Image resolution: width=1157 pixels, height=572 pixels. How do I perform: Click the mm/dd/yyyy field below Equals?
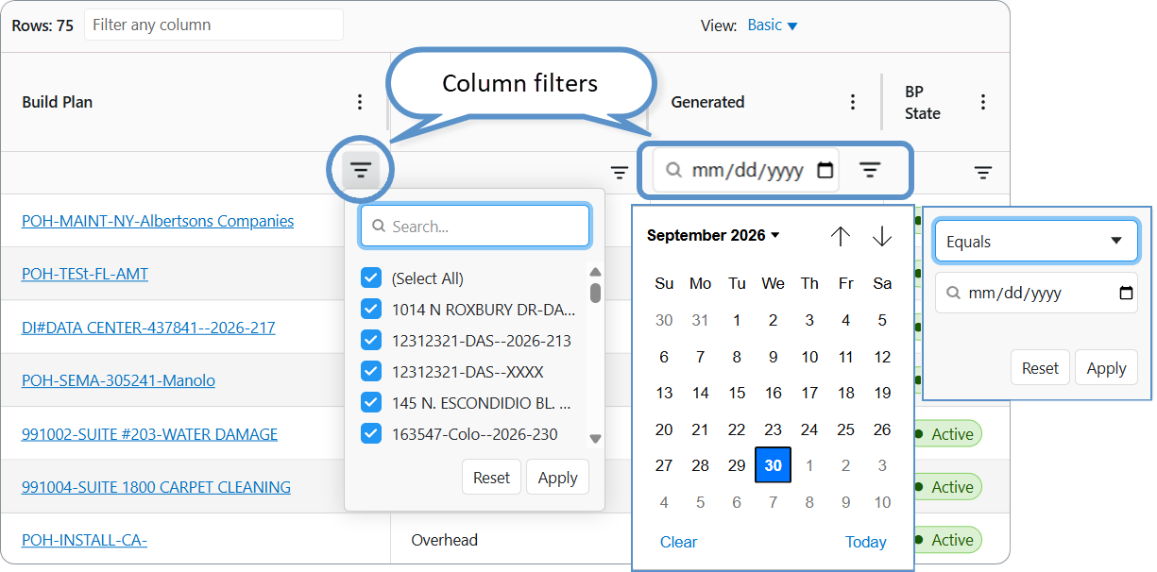click(x=1036, y=294)
